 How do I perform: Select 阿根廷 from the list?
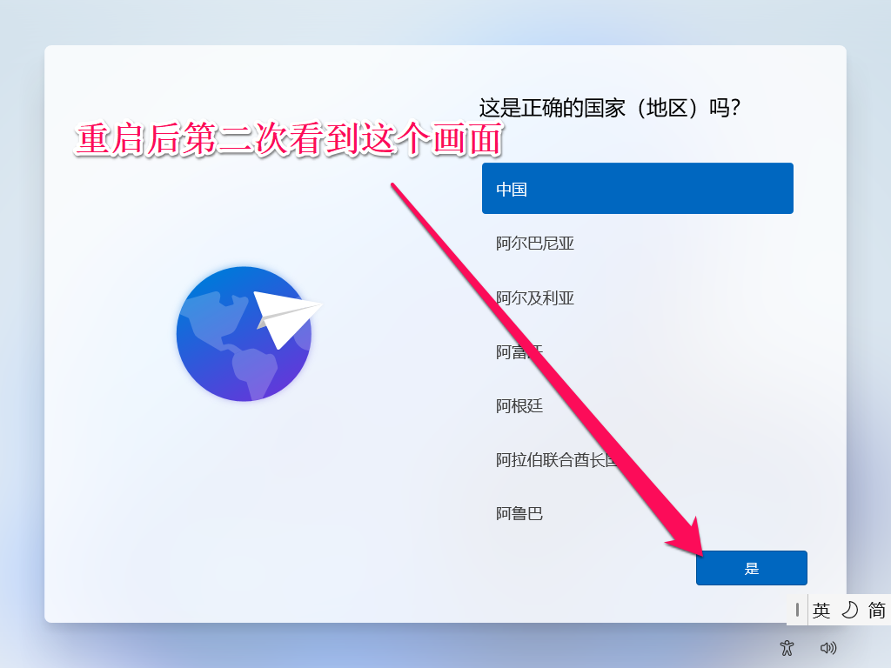tap(638, 405)
